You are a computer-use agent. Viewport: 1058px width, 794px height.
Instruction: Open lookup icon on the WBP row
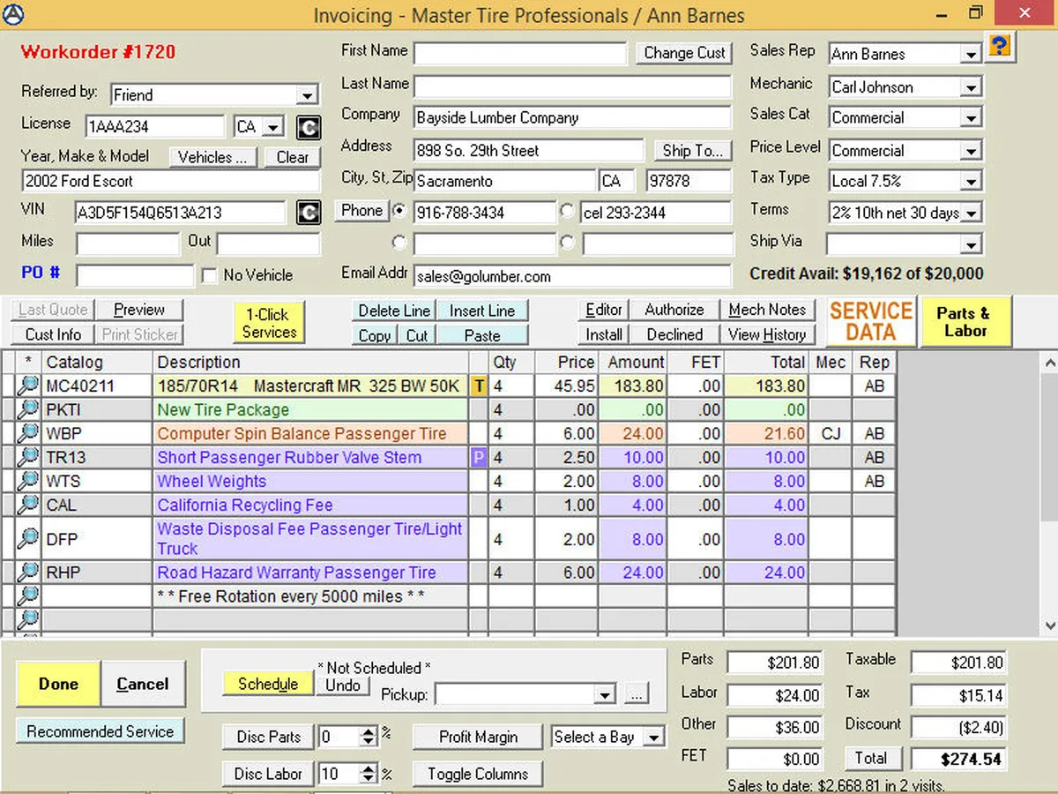click(28, 433)
